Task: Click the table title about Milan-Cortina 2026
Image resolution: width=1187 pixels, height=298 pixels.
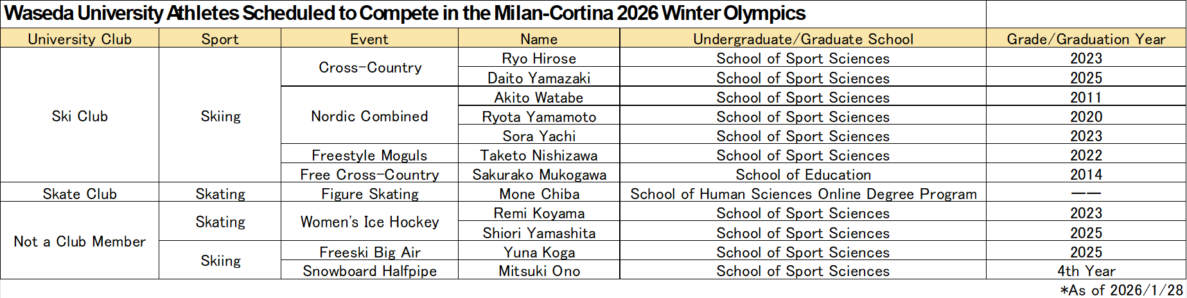Action: pyautogui.click(x=405, y=13)
